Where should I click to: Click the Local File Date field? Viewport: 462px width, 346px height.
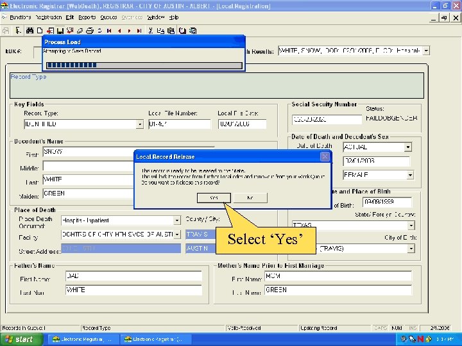pyautogui.click(x=242, y=124)
